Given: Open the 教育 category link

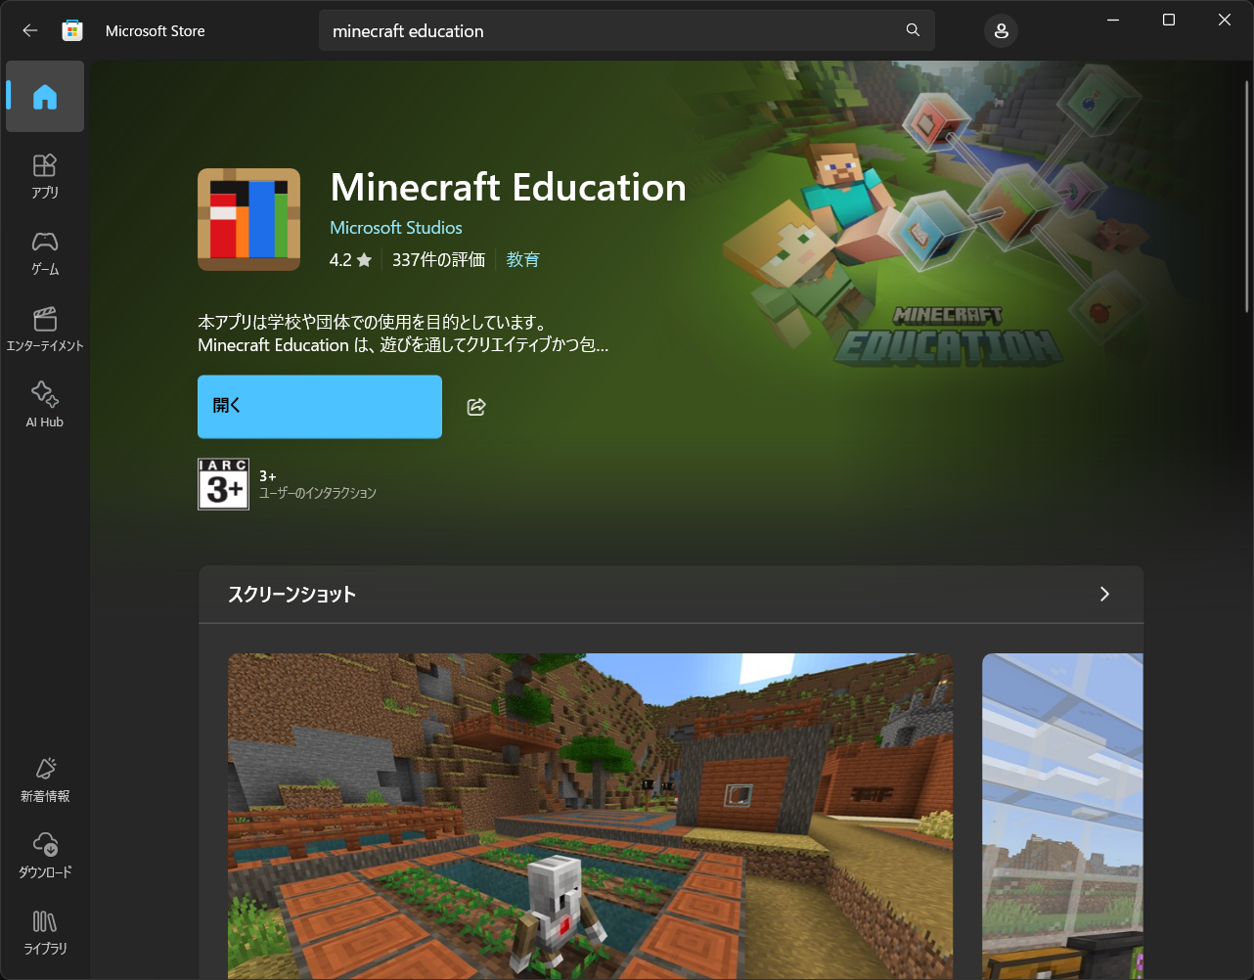Looking at the screenshot, I should (x=523, y=260).
